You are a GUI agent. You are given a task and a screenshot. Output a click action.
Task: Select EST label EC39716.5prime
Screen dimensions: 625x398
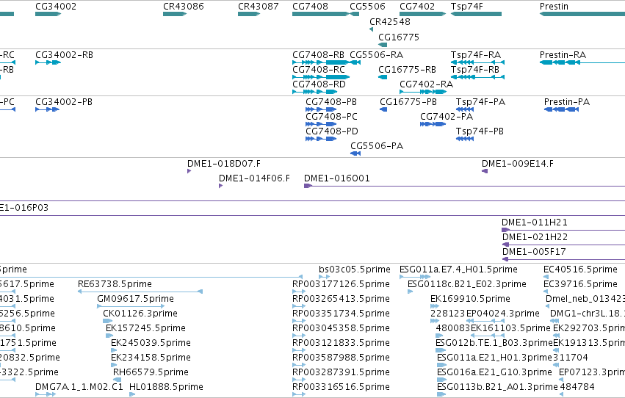click(x=580, y=284)
